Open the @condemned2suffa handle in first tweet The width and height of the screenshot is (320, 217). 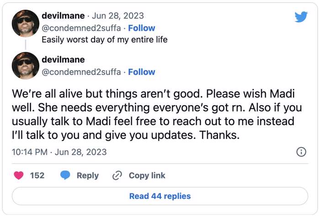(81, 28)
